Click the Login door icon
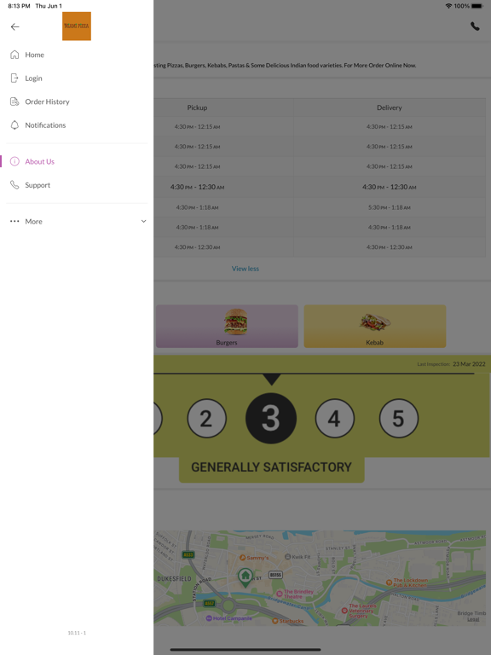491x655 pixels. point(14,78)
